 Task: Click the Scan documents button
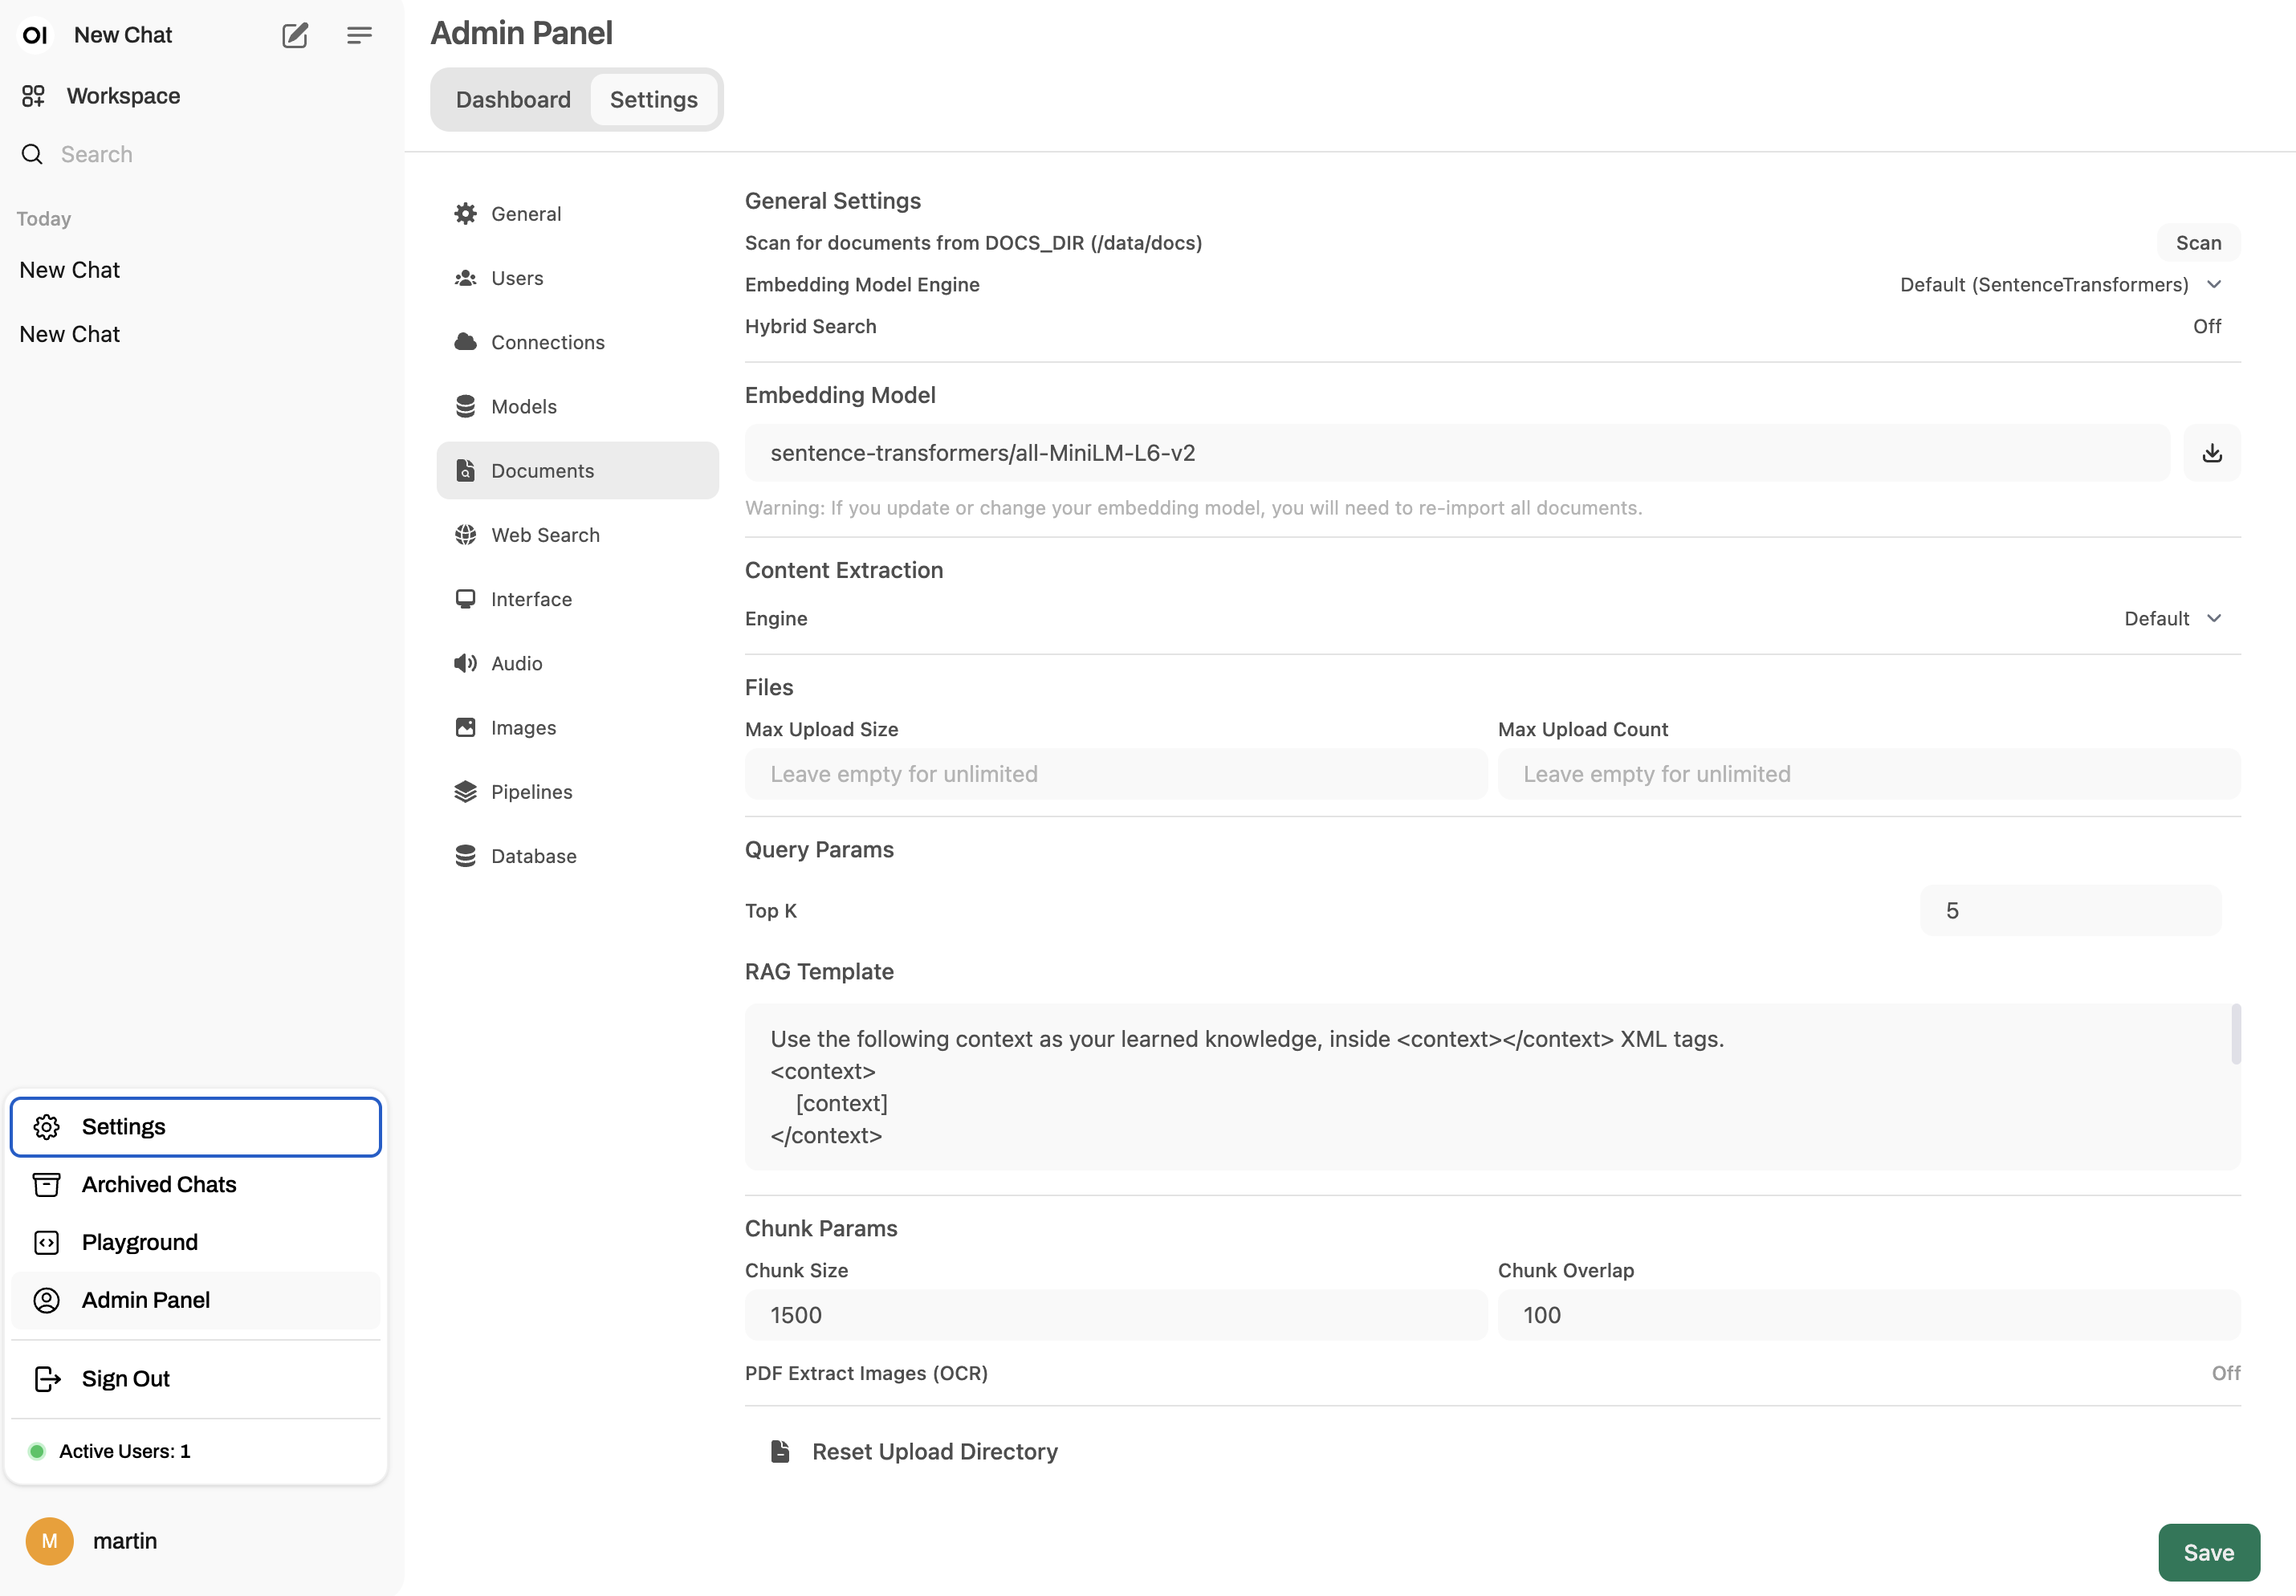2197,243
